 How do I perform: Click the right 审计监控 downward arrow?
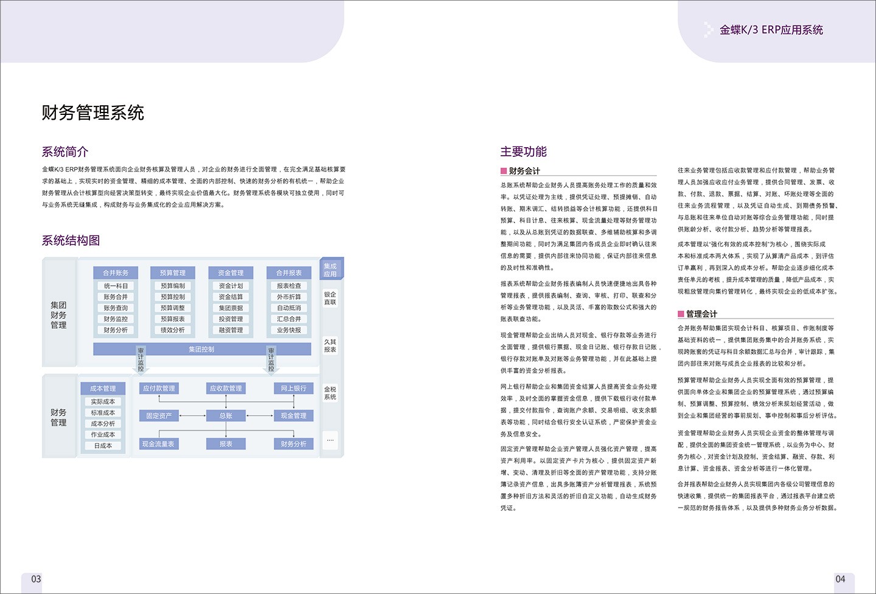[x=271, y=360]
